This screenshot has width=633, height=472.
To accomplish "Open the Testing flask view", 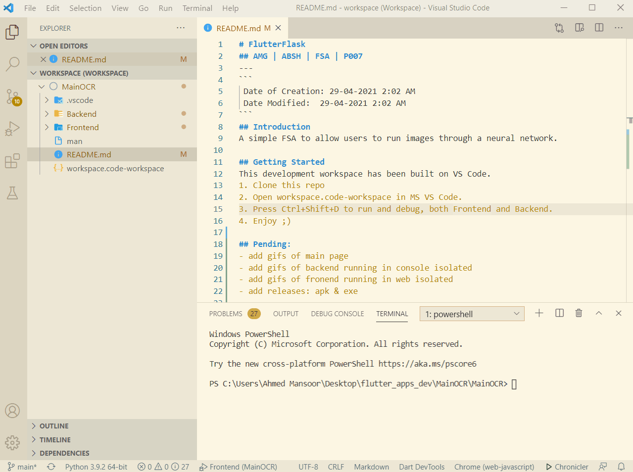I will pyautogui.click(x=12, y=193).
